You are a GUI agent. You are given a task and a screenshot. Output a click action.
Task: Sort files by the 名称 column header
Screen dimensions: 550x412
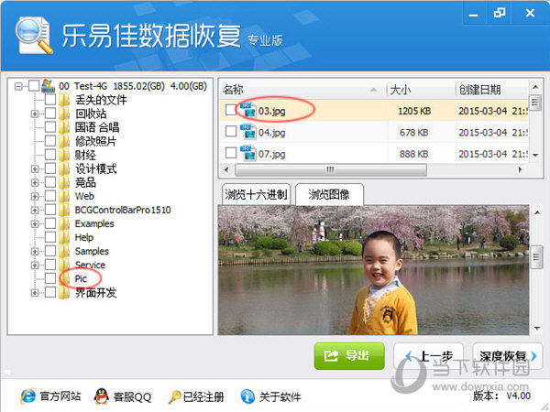[303, 90]
